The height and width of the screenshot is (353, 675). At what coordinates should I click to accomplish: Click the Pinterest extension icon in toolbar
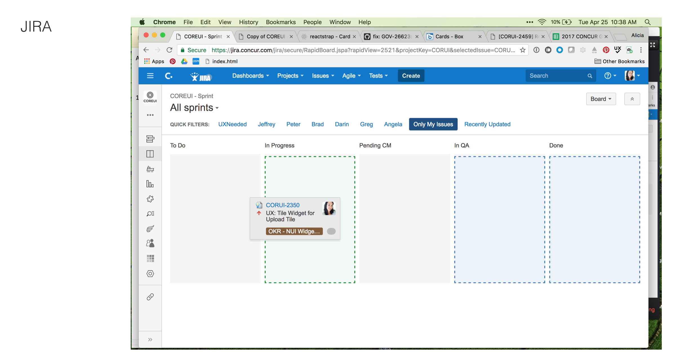tap(606, 50)
